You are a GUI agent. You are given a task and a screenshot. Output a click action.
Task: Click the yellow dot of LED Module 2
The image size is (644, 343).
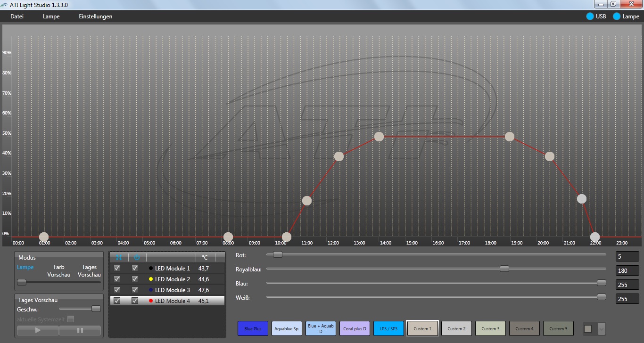tap(150, 279)
